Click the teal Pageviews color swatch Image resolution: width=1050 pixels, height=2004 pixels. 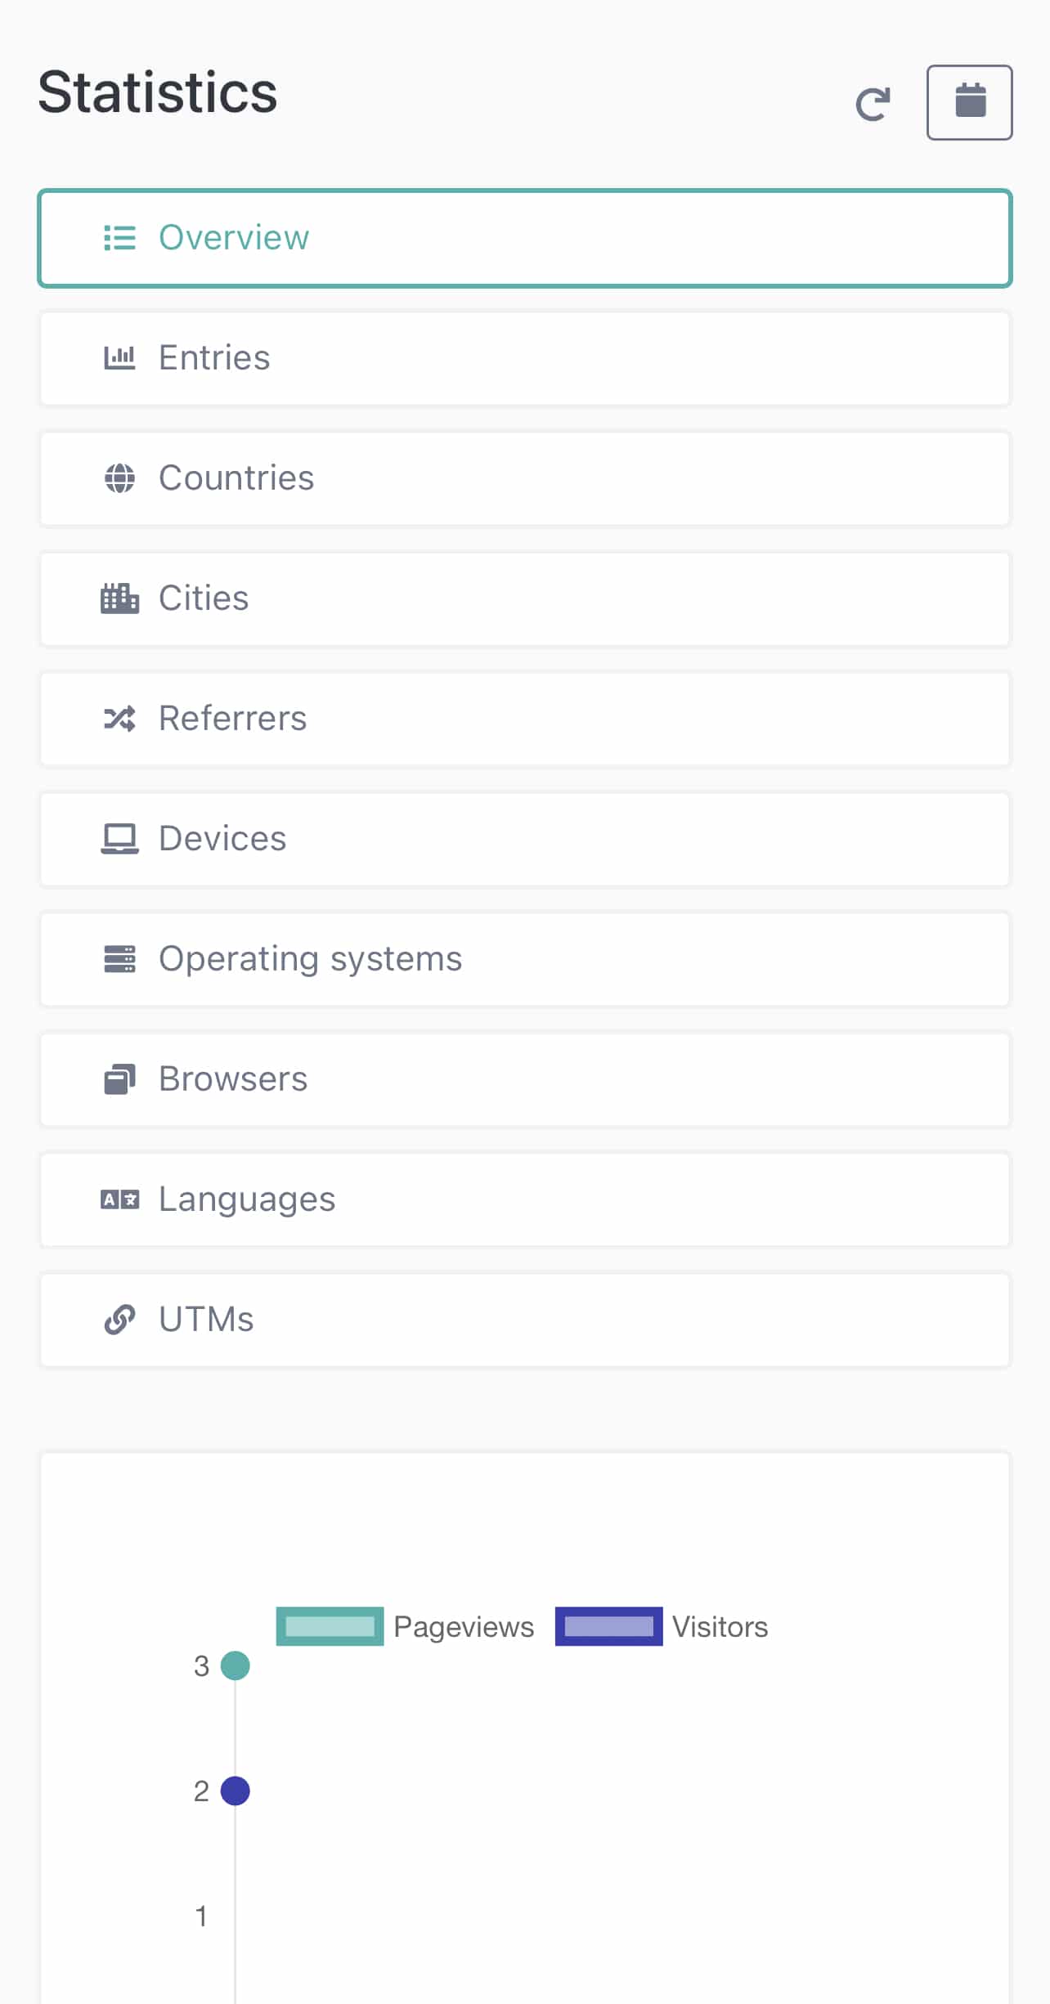click(x=330, y=1626)
